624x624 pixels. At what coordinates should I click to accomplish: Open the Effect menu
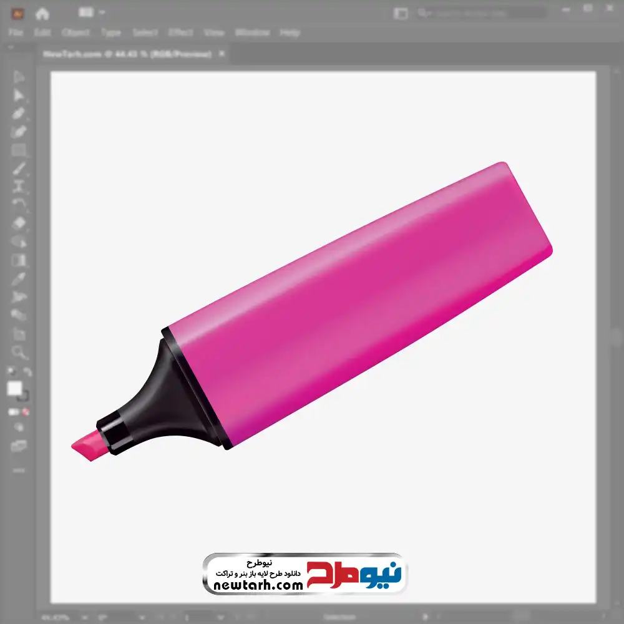point(181,32)
